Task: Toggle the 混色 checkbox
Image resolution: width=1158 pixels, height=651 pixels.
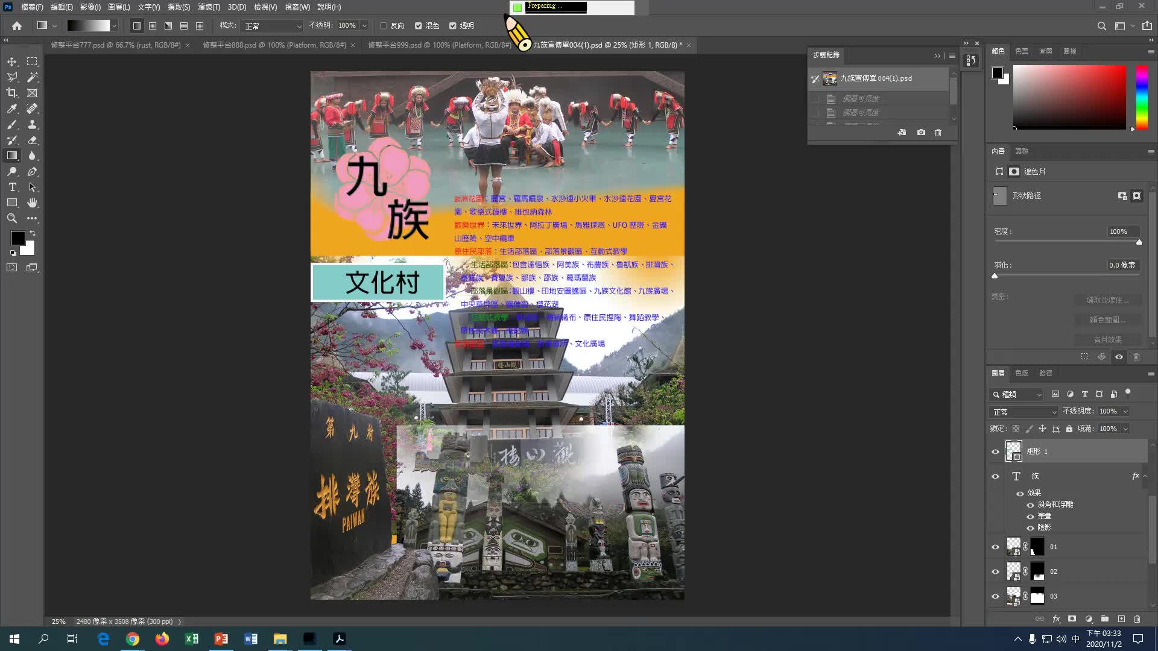Action: [x=419, y=26]
